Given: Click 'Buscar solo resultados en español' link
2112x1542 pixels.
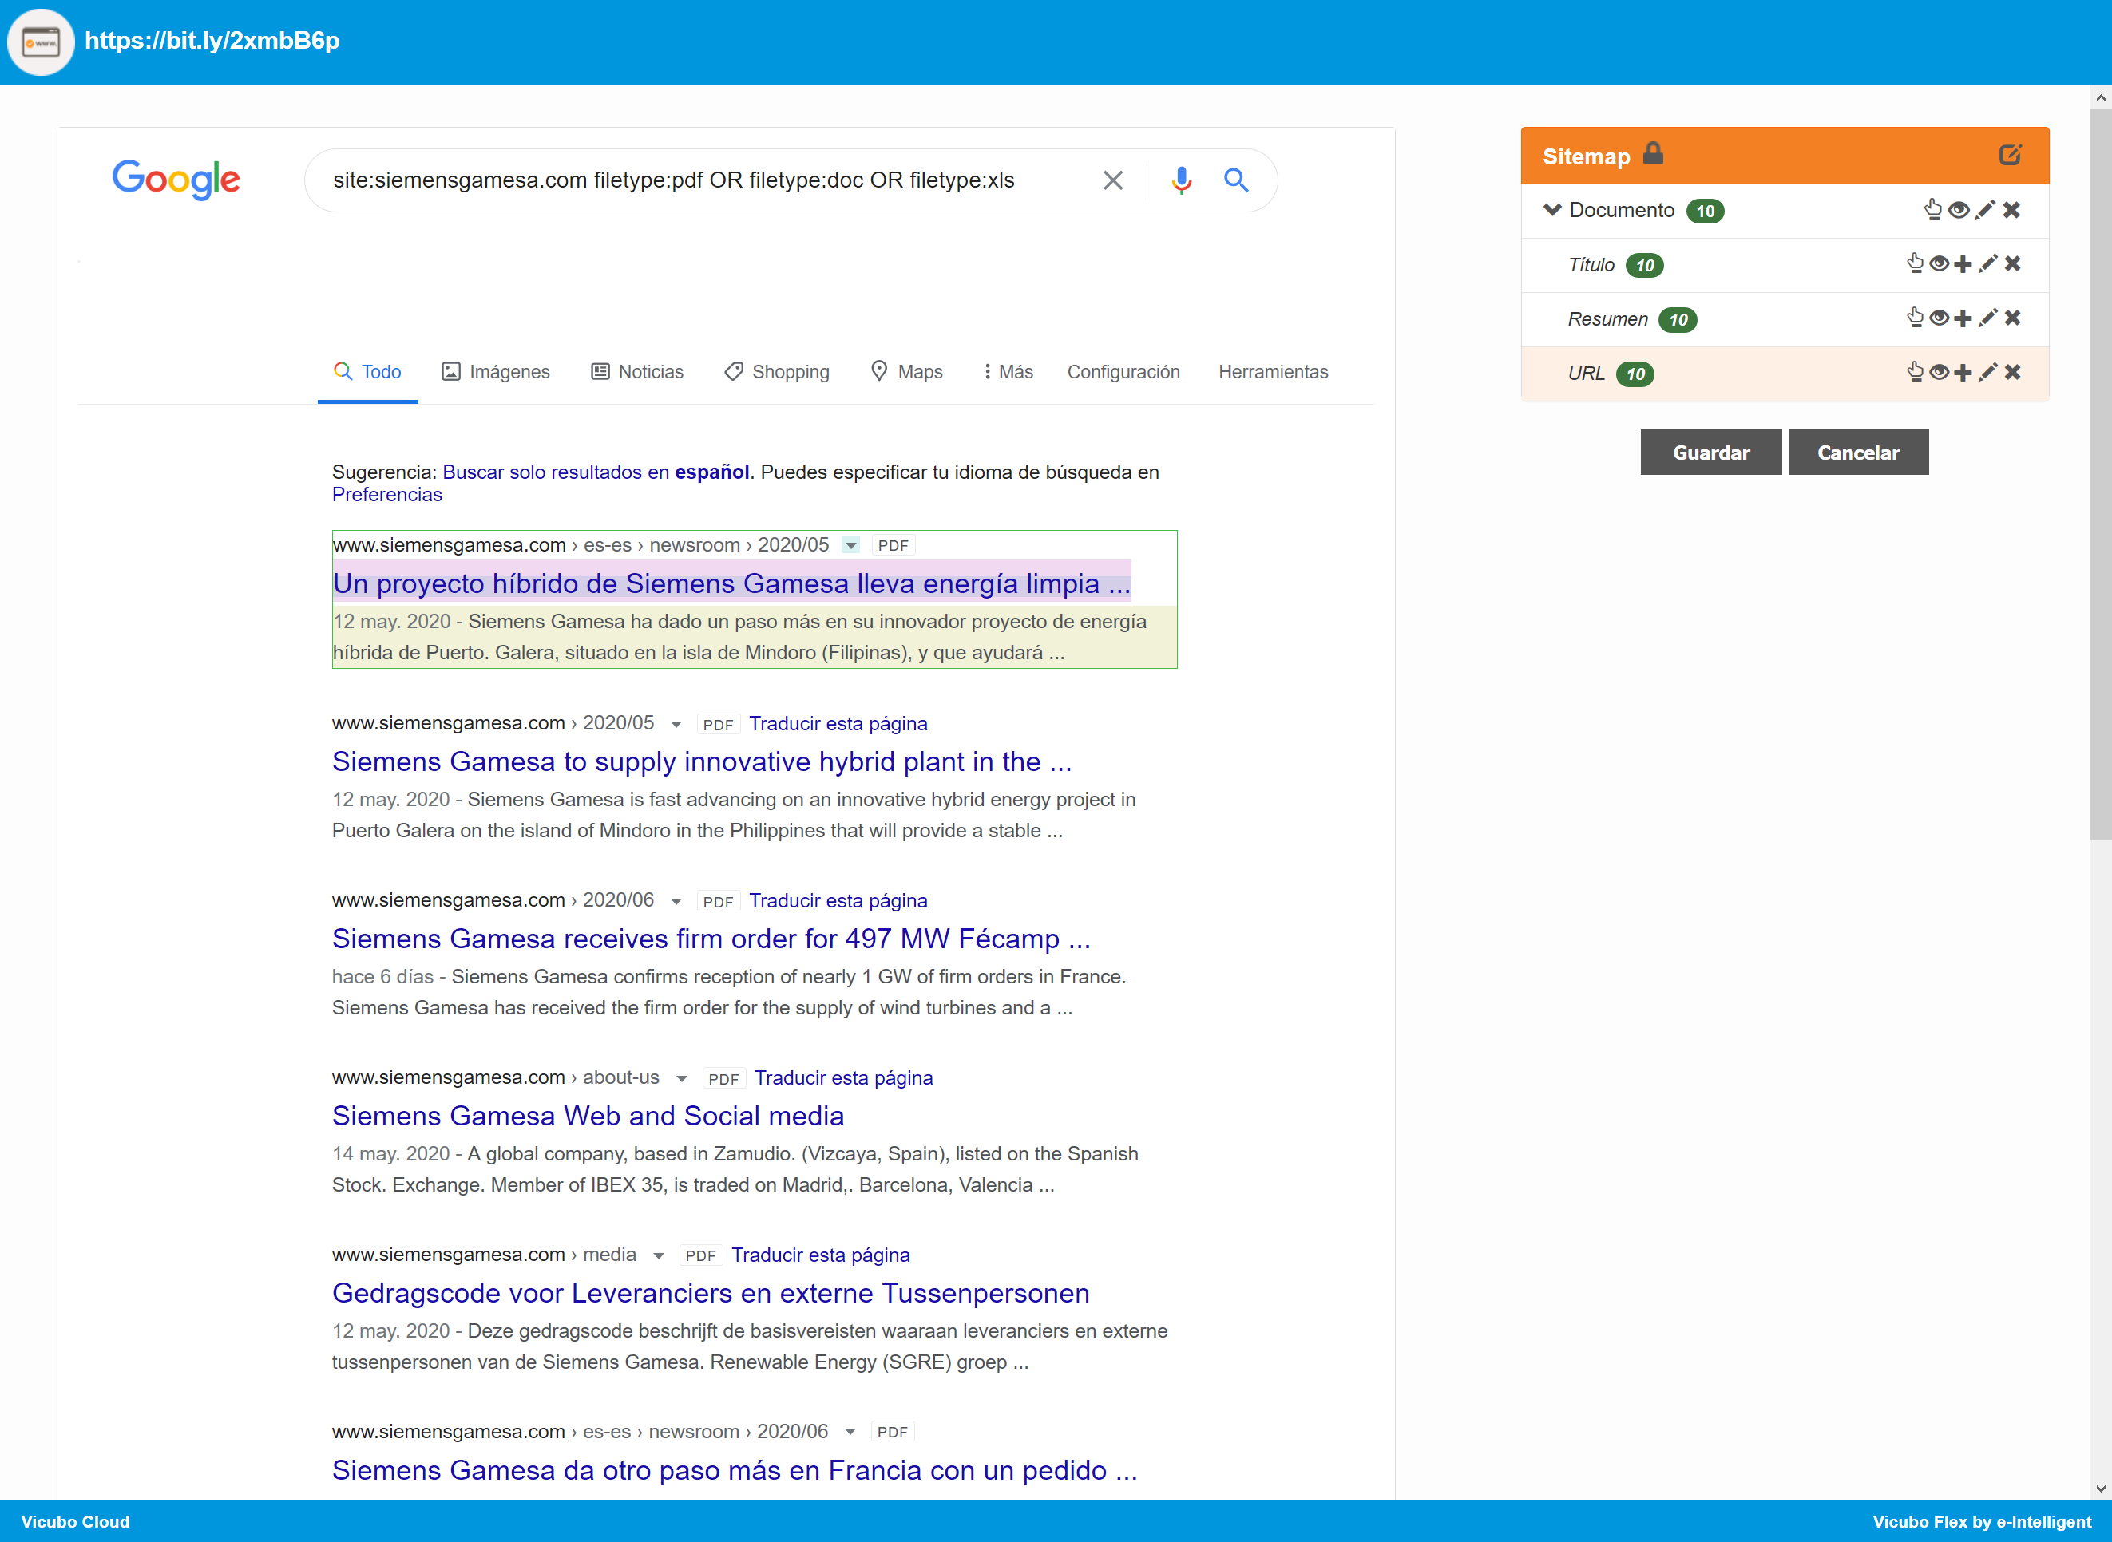Looking at the screenshot, I should pos(596,472).
